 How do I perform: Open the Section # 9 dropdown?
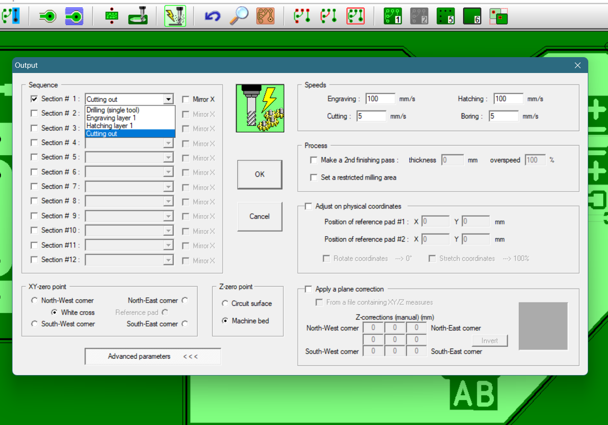(168, 216)
